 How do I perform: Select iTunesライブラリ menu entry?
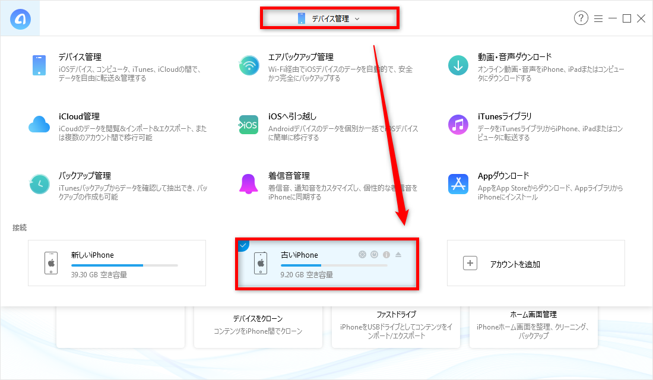[505, 116]
